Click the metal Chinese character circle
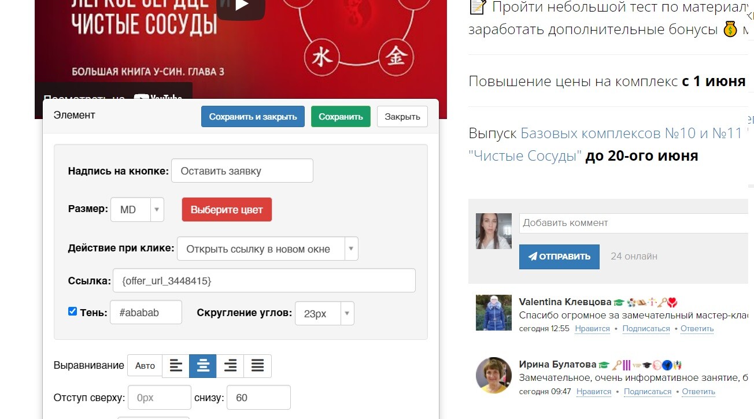754x419 pixels. click(x=397, y=57)
